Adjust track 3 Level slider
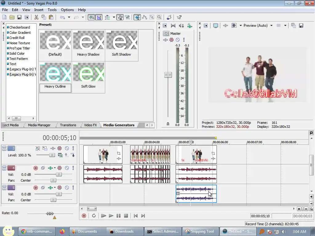315x236 pixels. (x=52, y=155)
